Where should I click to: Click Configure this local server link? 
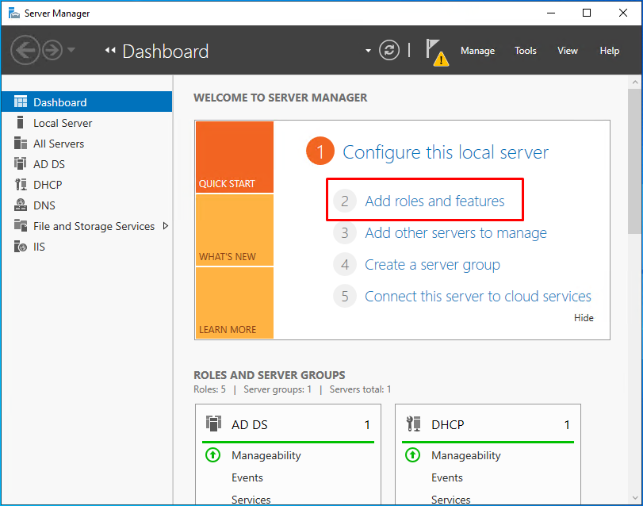click(446, 152)
